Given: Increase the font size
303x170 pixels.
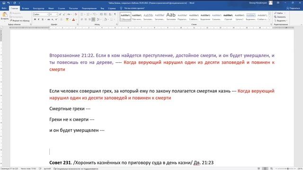Looking at the screenshot, I should [x=60, y=15].
